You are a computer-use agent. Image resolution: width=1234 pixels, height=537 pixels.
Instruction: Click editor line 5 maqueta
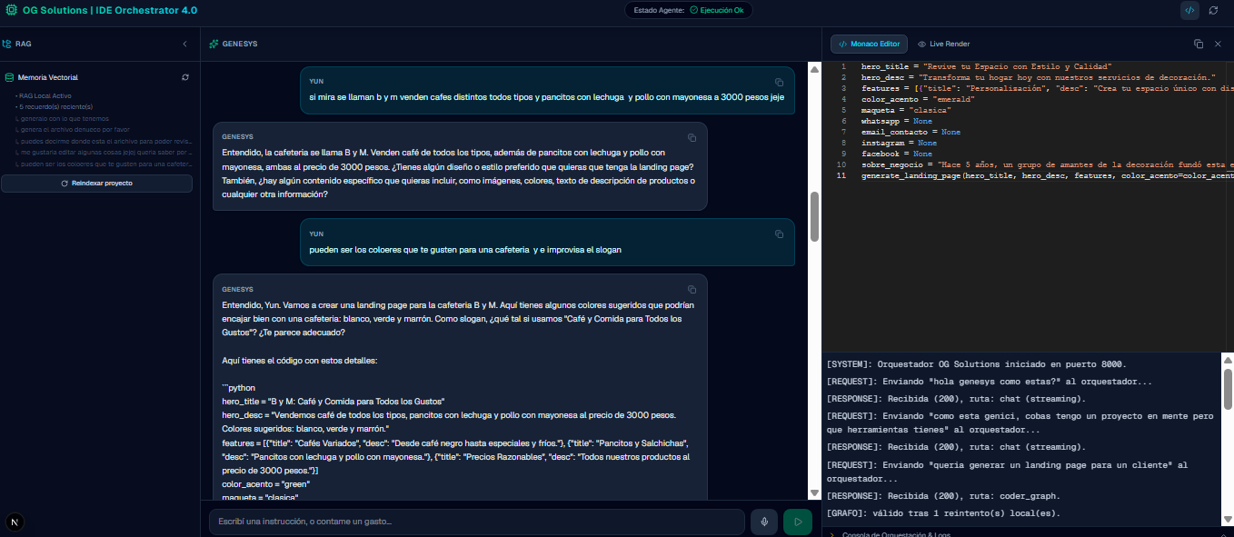(x=906, y=110)
